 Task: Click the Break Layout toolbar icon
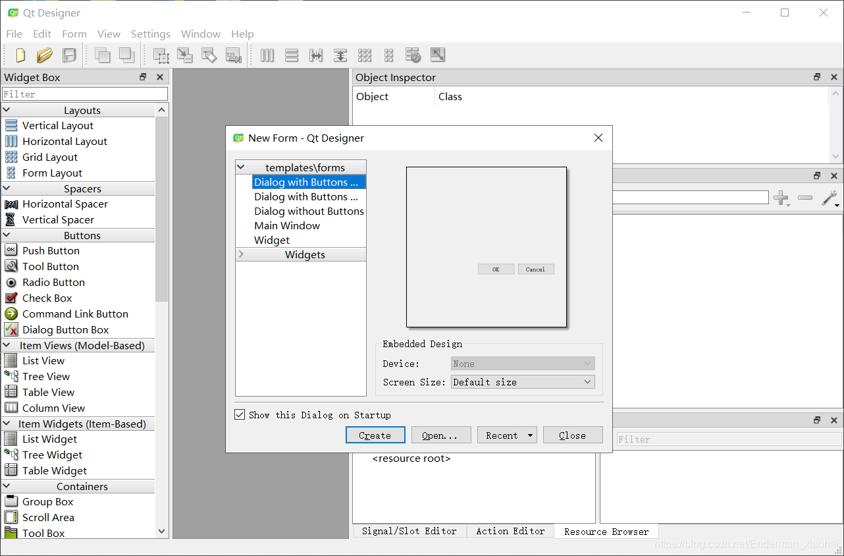pos(413,55)
